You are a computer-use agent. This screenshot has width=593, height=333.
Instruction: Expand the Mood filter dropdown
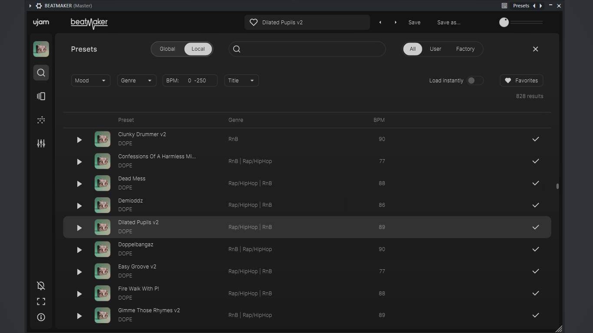pyautogui.click(x=90, y=81)
